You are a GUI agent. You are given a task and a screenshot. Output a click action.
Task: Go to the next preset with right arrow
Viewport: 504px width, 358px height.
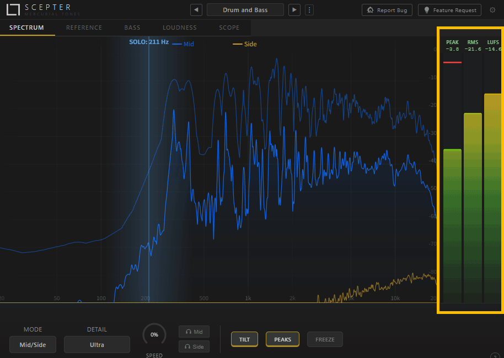coord(295,10)
